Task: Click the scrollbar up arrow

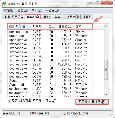Action: 106,26
